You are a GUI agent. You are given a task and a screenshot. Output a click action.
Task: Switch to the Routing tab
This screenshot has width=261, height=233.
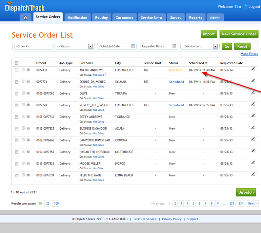point(101,18)
